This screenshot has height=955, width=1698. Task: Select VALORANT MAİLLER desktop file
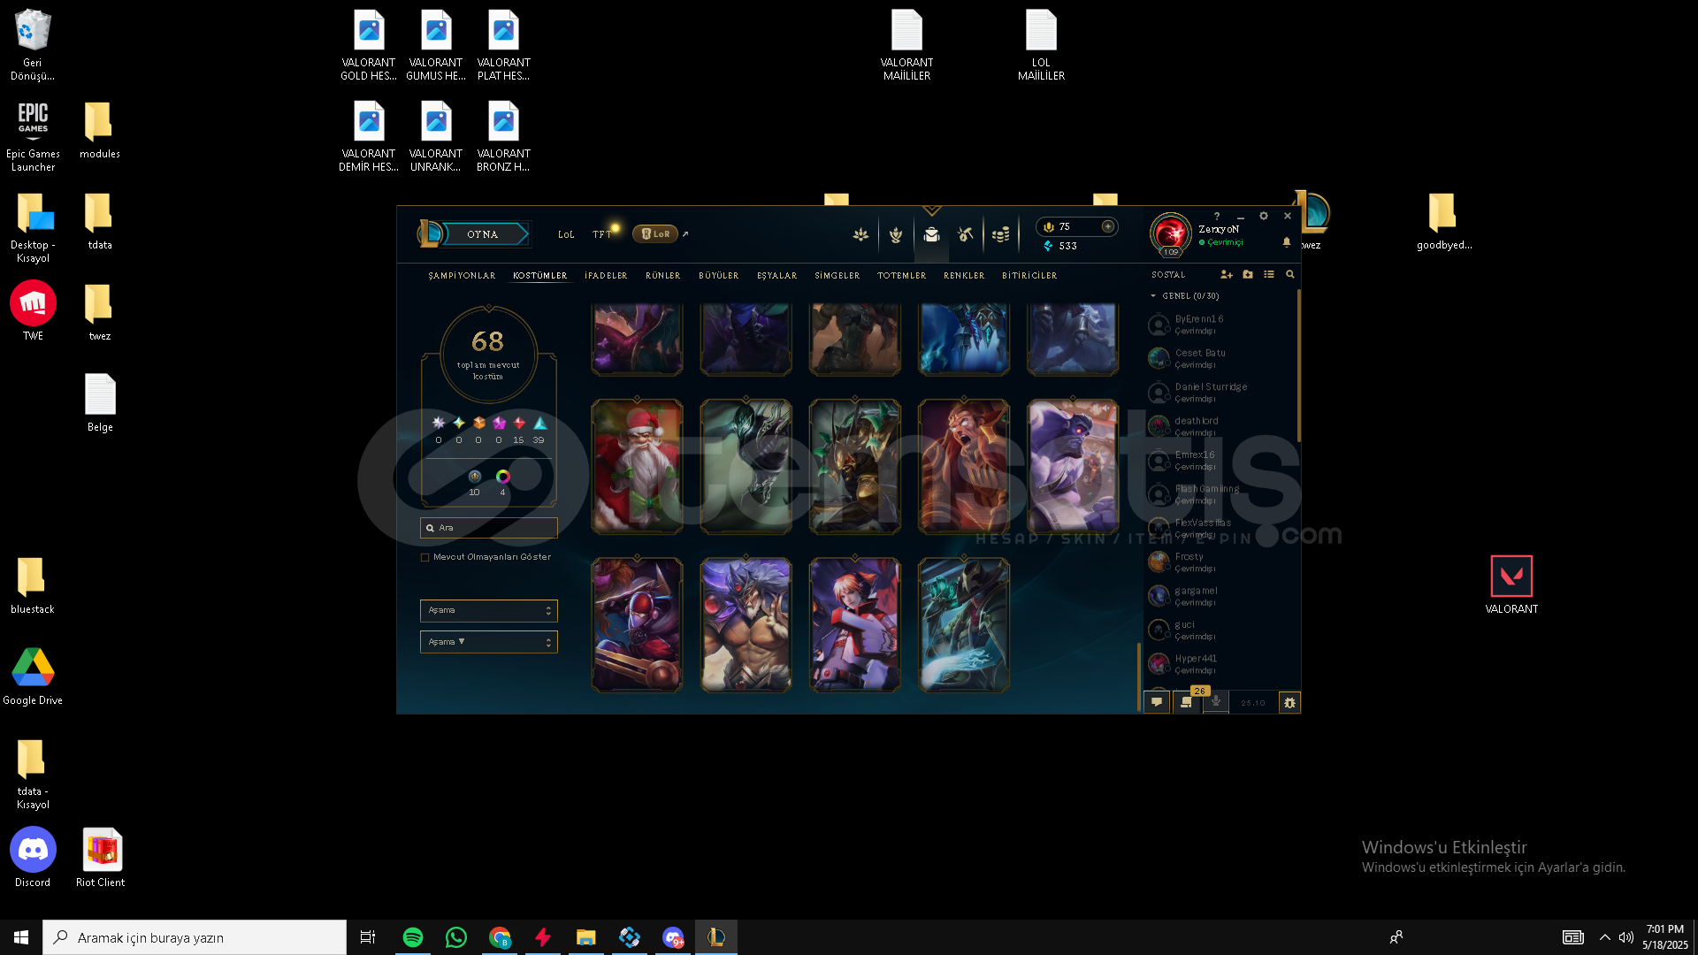[x=906, y=45]
